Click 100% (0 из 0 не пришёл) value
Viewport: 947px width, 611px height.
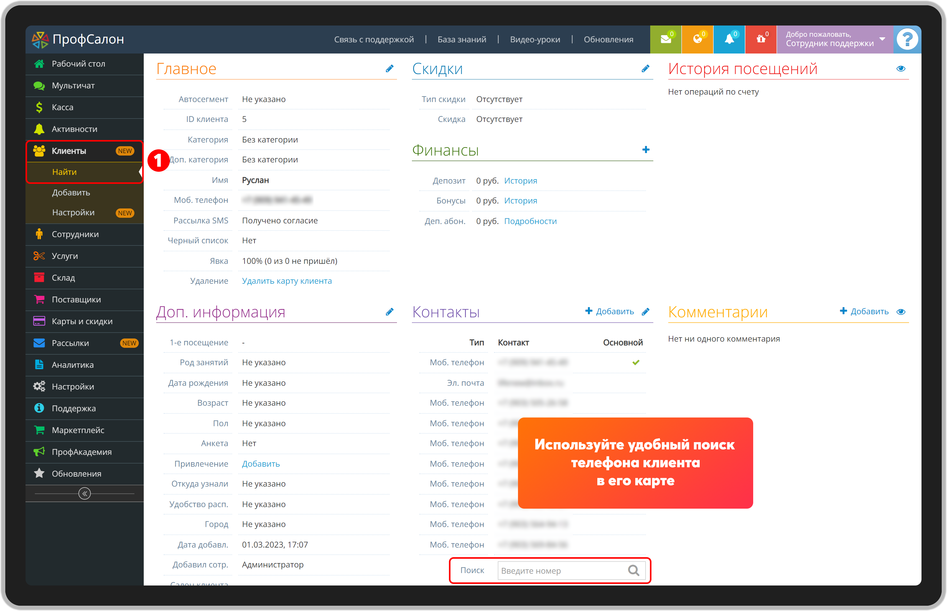pos(290,261)
